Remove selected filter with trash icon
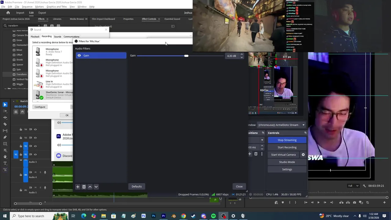 [x=84, y=187]
